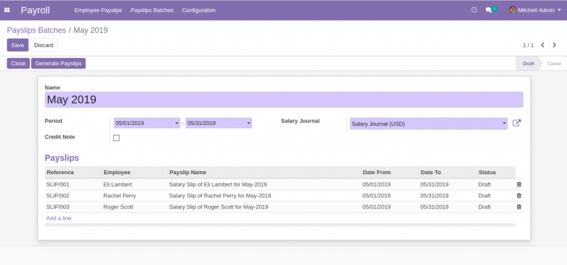567x265 pixels.
Task: Click the Discard button
Action: point(44,45)
